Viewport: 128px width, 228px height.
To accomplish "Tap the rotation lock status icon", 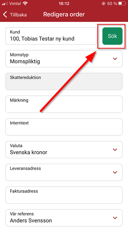I will (x=103, y=4).
